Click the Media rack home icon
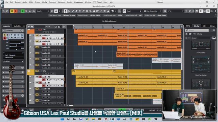 coord(190,34)
